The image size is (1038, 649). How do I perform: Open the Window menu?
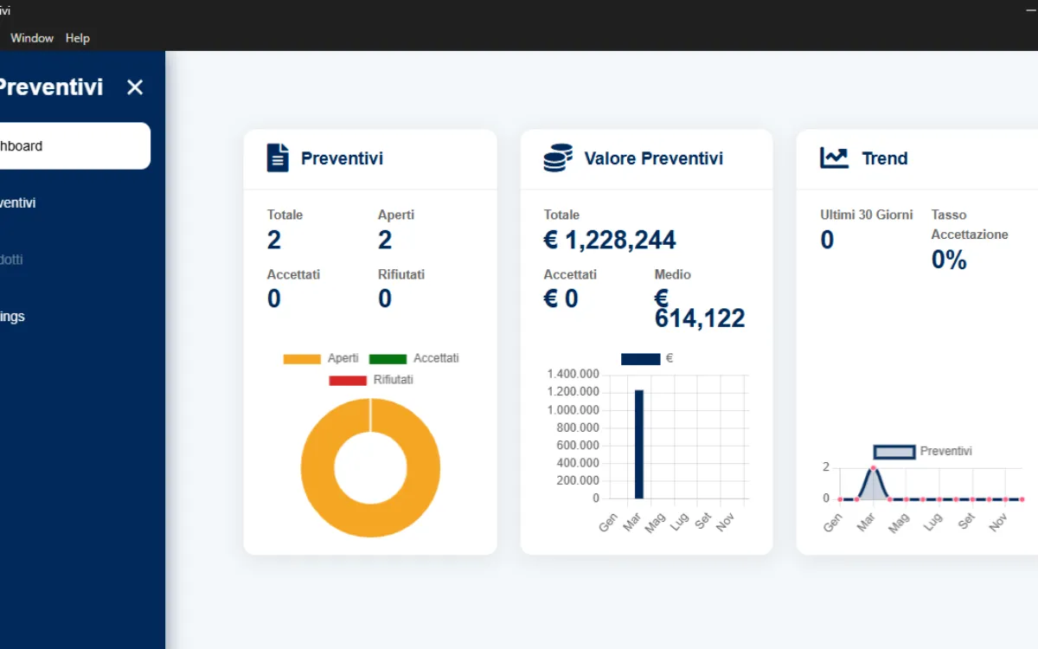32,38
